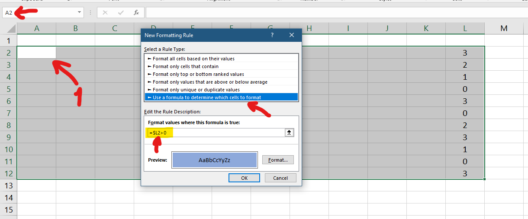Click cell L2 containing 3
Image resolution: width=528 pixels, height=219 pixels.
click(x=465, y=53)
